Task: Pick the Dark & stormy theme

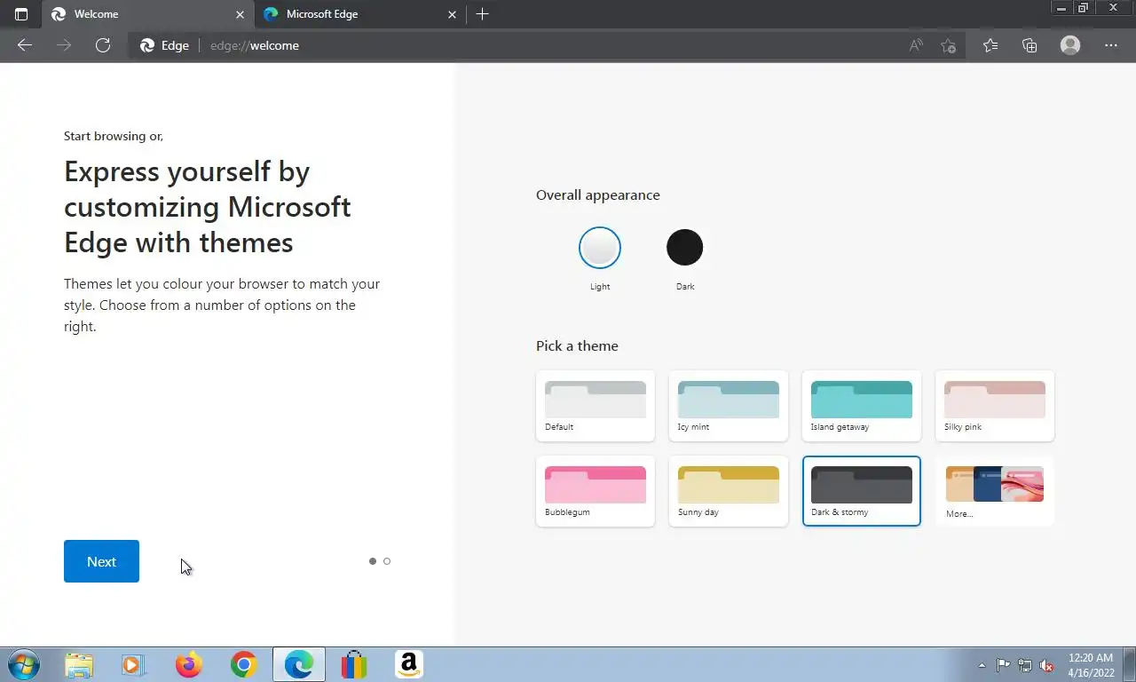Action: (862, 491)
